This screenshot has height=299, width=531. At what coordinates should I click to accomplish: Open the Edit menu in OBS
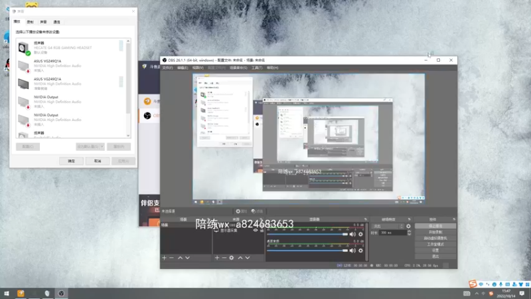coord(182,68)
